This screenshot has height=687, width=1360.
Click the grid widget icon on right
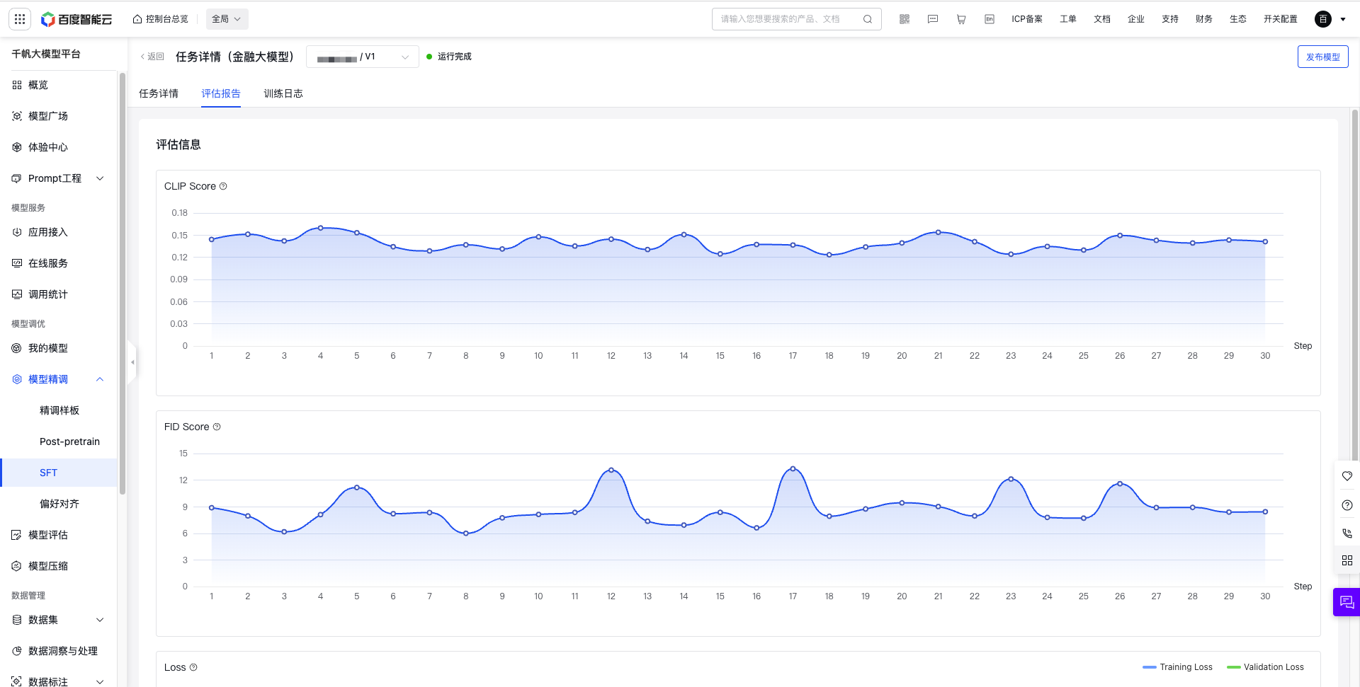pos(1347,560)
